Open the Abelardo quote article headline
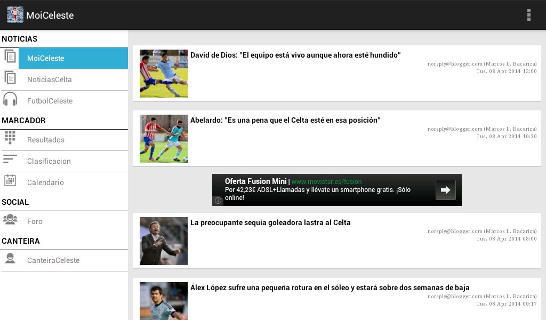 pos(285,120)
